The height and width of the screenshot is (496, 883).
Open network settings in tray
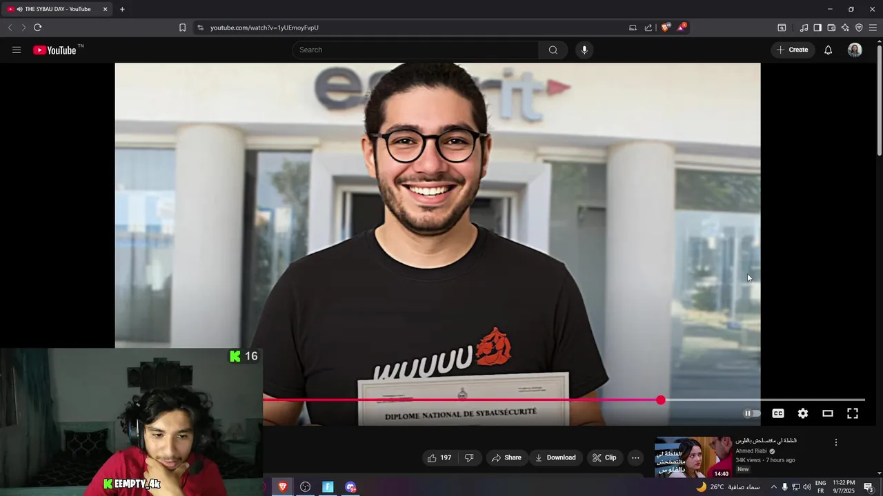(x=795, y=487)
